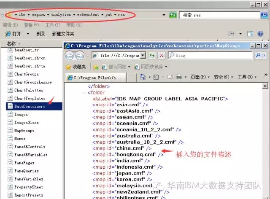Select the DataContainers file
The height and width of the screenshot is (199, 270).
[34, 106]
